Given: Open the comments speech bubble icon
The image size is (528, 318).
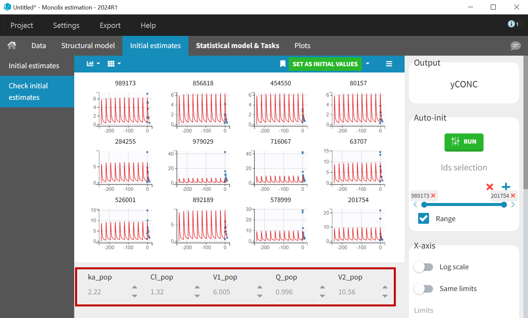Looking at the screenshot, I should coord(515,46).
